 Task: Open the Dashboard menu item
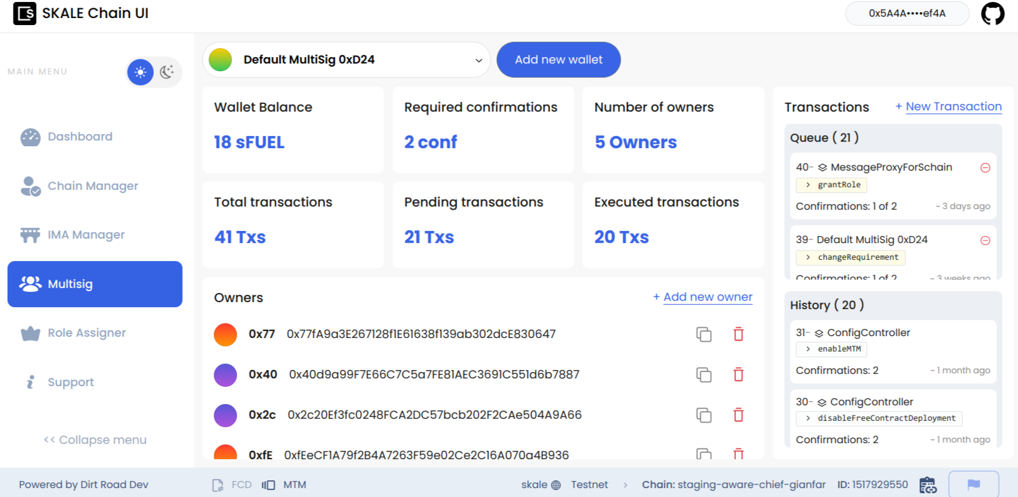[x=95, y=137]
